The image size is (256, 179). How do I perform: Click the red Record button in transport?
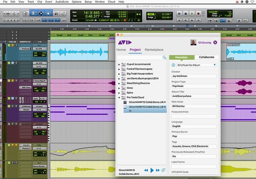pyautogui.click(x=198, y=13)
